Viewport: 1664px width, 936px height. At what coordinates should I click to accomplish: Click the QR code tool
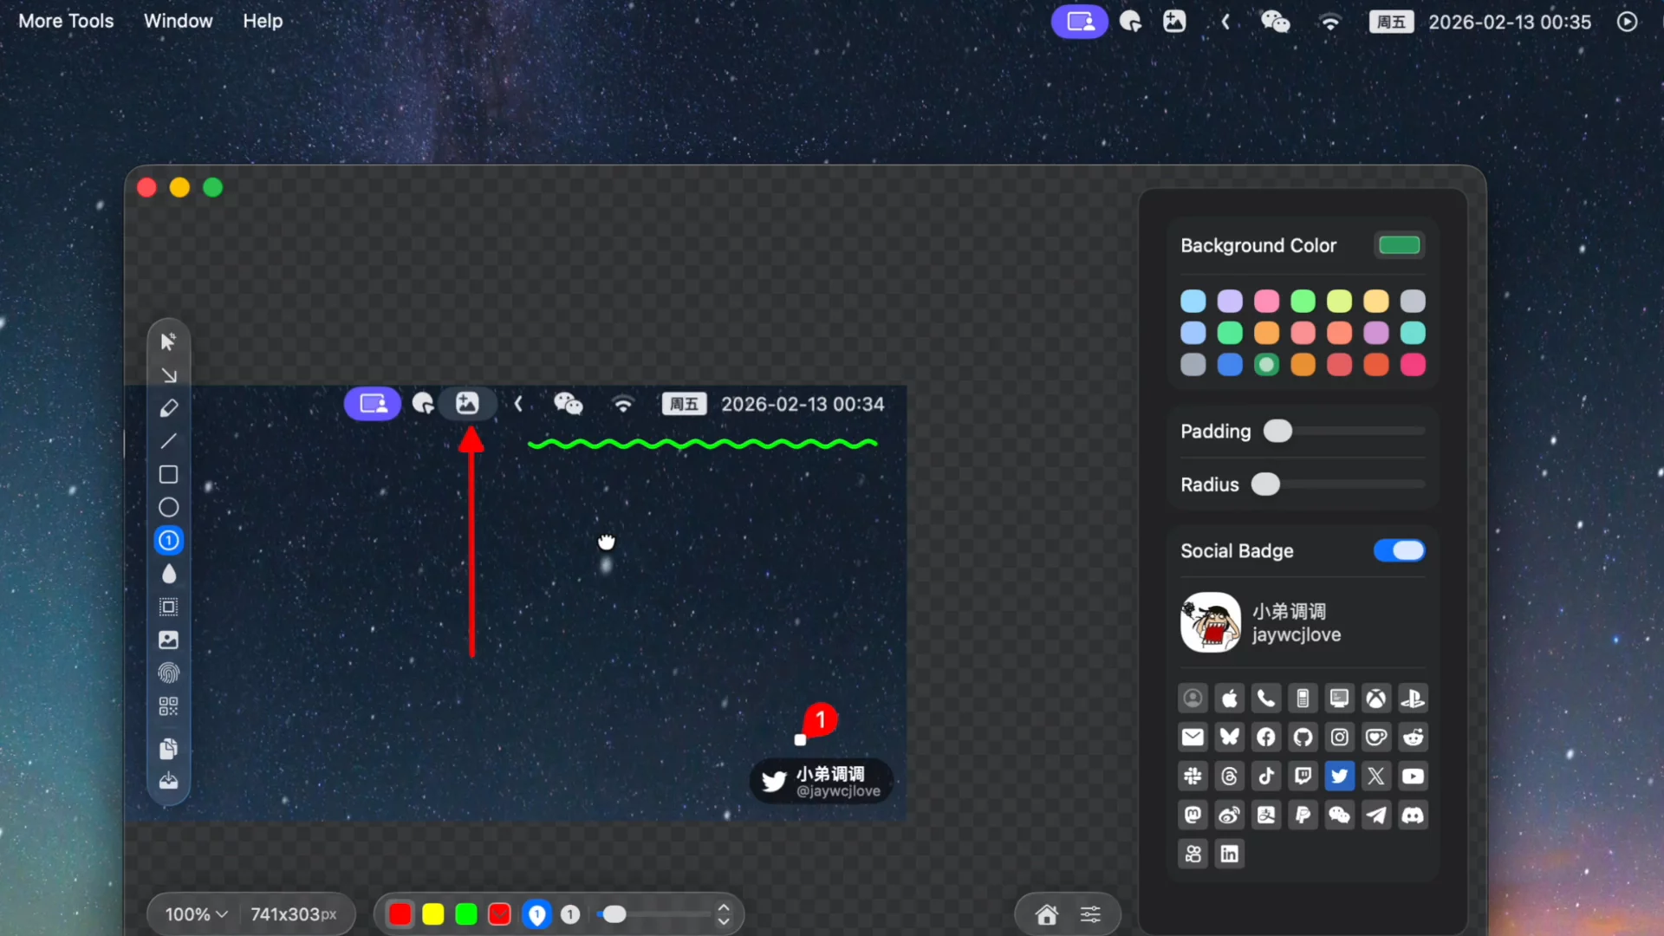169,706
